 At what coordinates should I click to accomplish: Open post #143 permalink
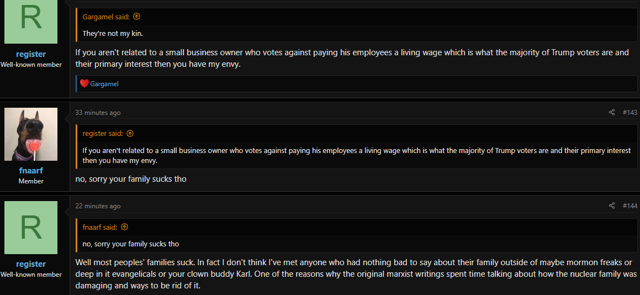click(630, 112)
